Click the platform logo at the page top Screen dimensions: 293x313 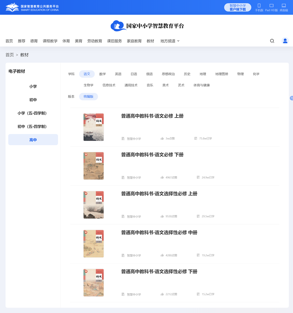coord(146,26)
